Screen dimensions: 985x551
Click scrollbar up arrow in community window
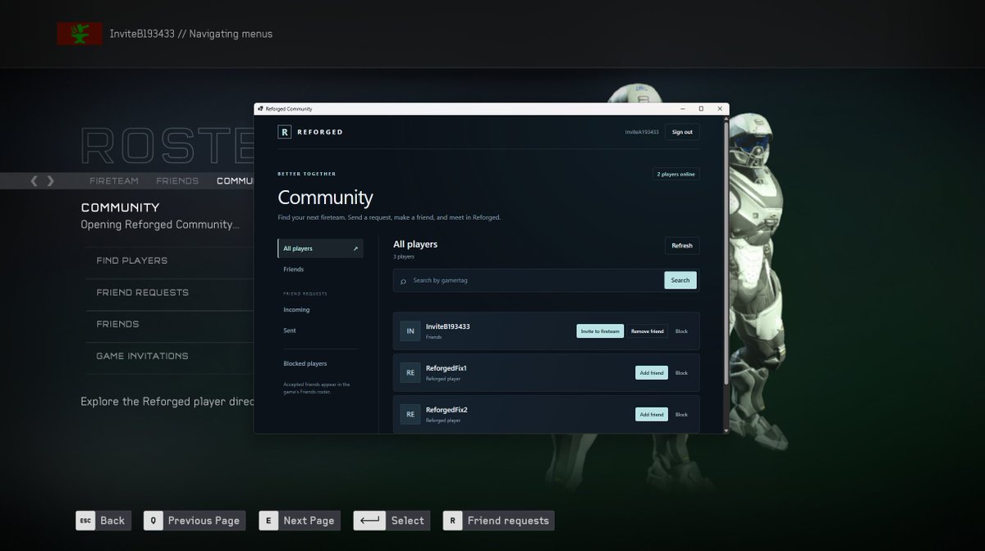725,118
